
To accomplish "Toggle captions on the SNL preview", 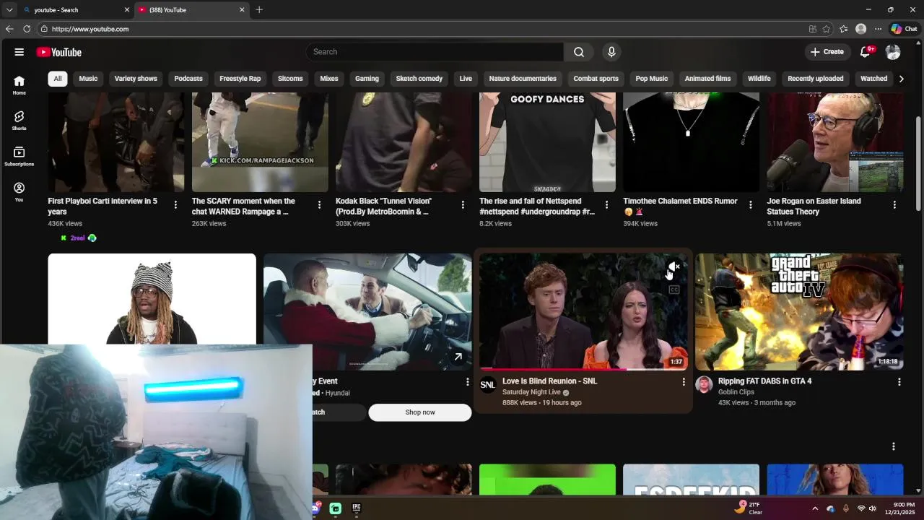I will click(x=674, y=290).
